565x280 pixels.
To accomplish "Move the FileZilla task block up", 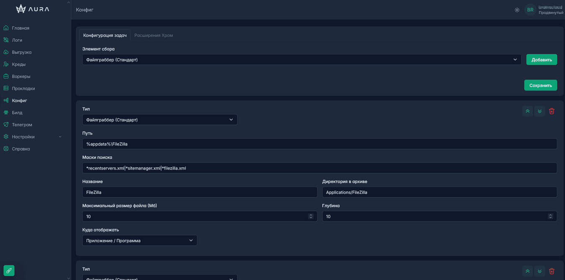I will (x=527, y=111).
